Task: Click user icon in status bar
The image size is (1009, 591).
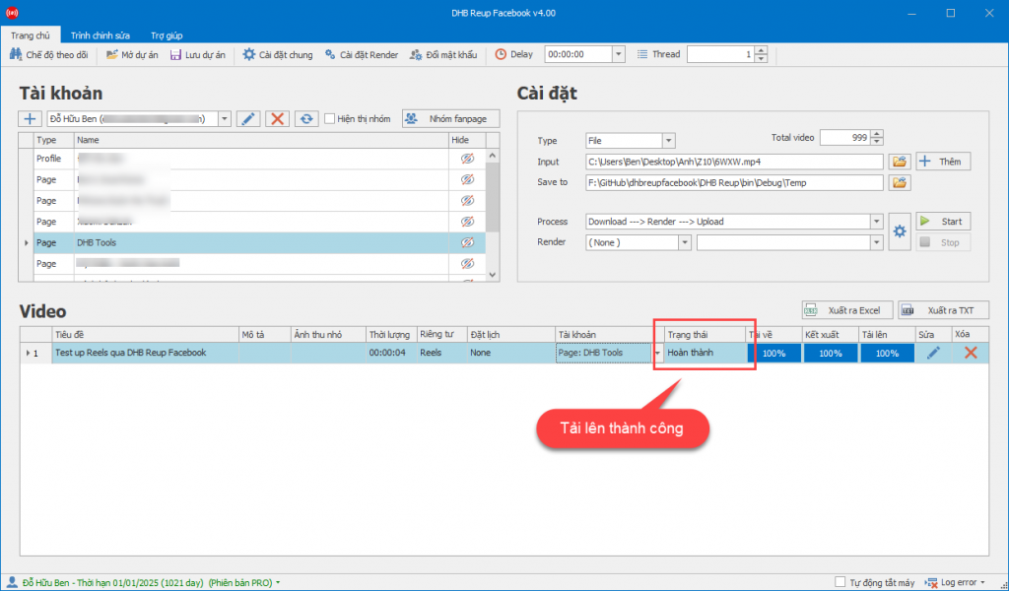Action: [x=12, y=583]
